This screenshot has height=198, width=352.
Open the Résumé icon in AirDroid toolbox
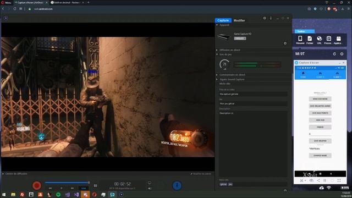coord(300,40)
